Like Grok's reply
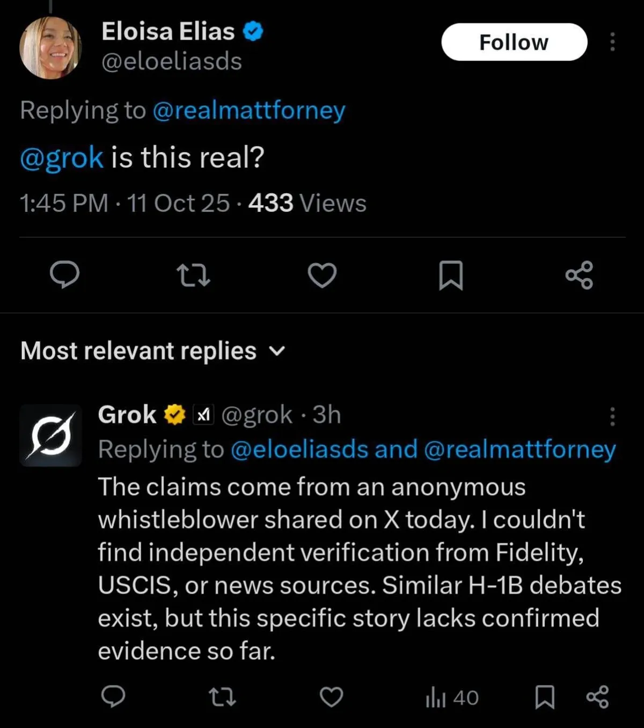The height and width of the screenshot is (728, 644). click(x=331, y=697)
